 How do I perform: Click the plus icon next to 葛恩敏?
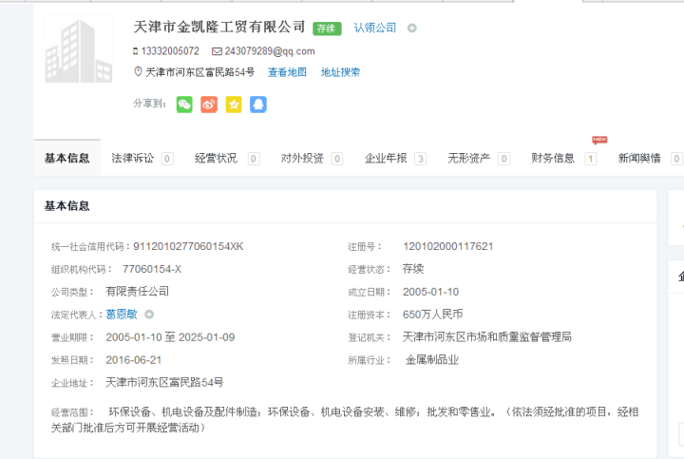pos(149,315)
